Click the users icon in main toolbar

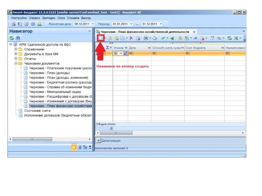pos(39,24)
